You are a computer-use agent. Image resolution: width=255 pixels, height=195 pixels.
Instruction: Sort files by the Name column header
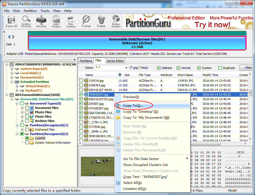pyautogui.click(x=97, y=75)
